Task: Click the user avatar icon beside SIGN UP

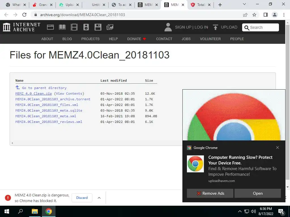Action: pos(168,27)
